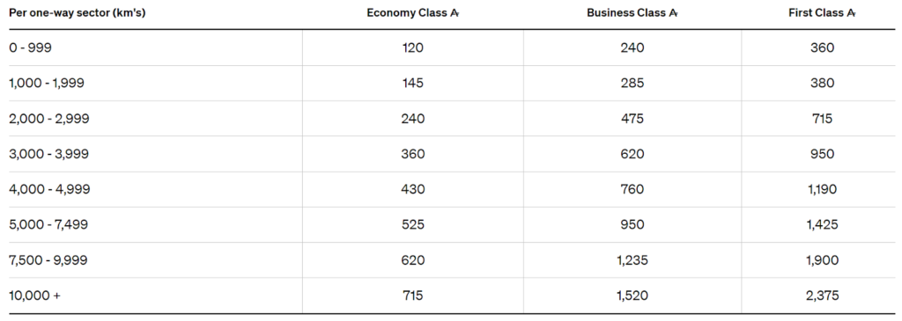
Task: Click the 2,375 First Class value
Action: click(x=822, y=295)
